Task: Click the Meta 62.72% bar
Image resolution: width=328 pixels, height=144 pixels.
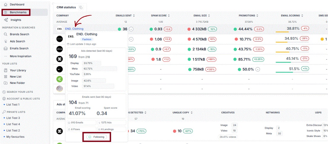Action: tap(100, 69)
